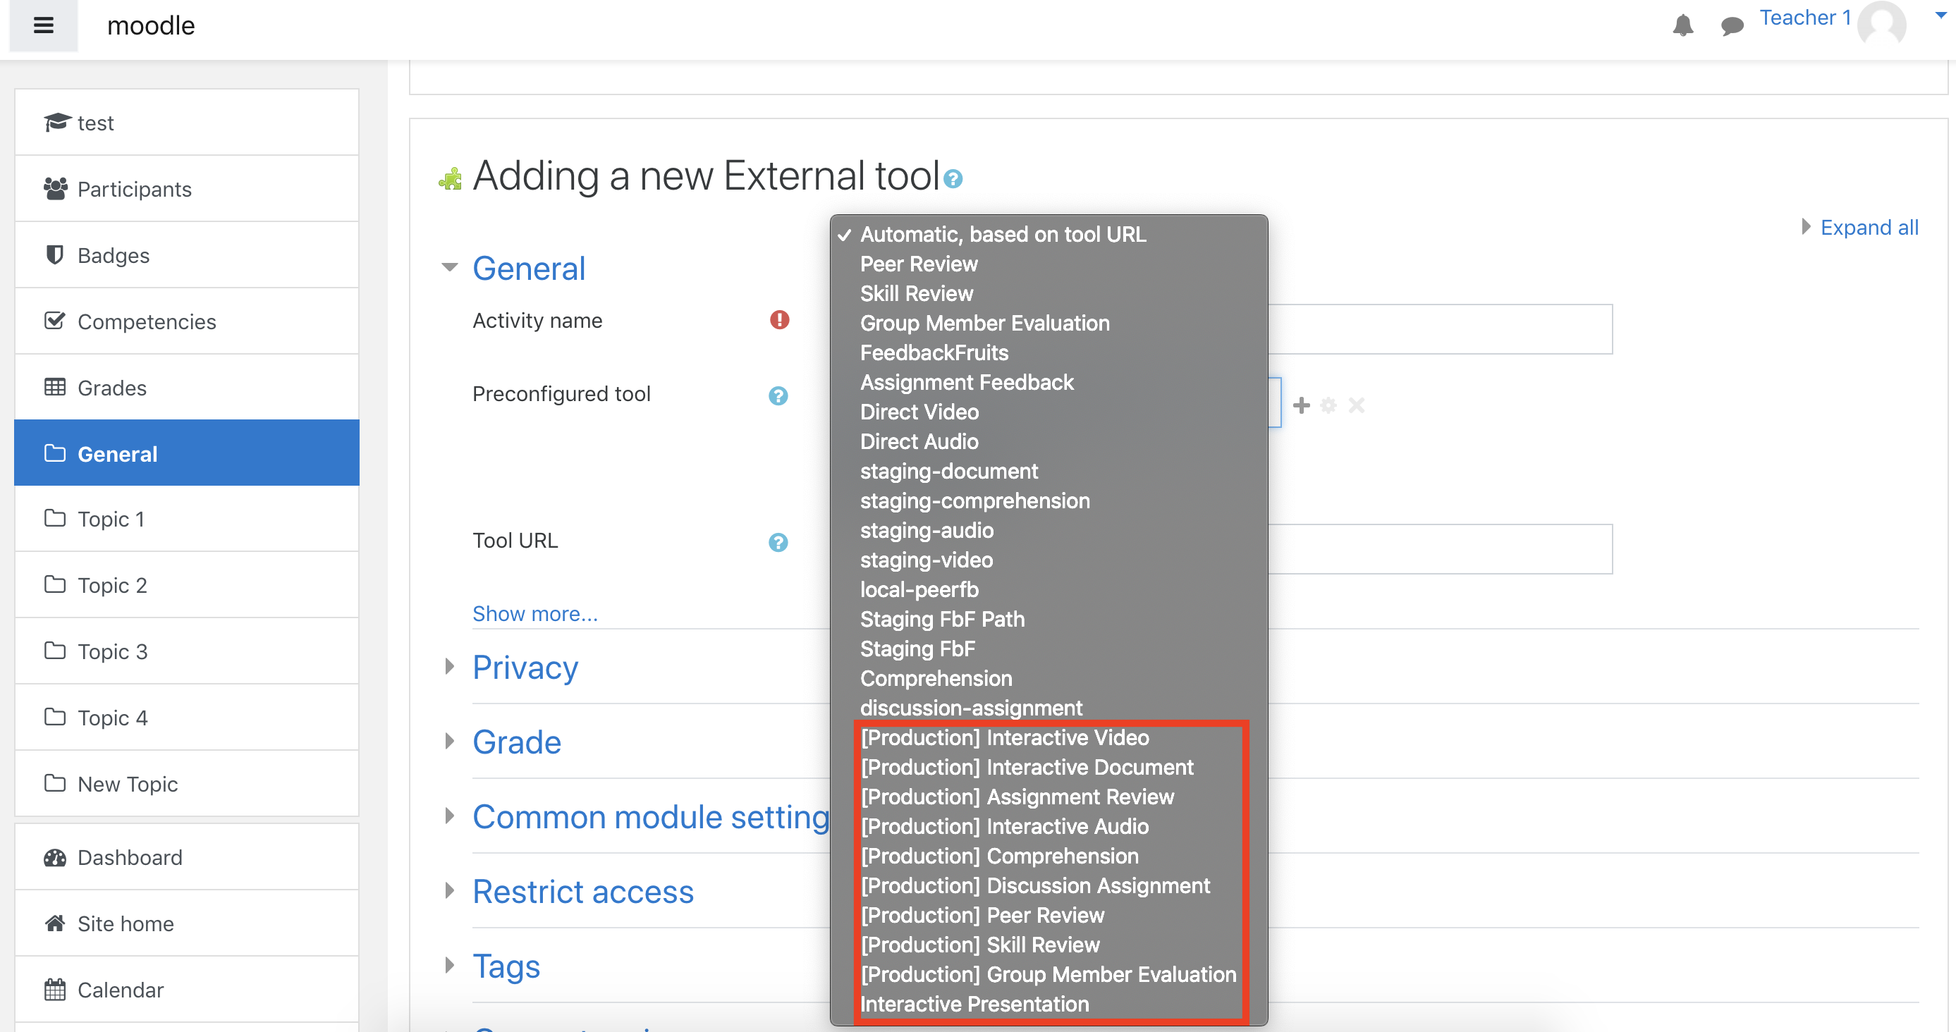The width and height of the screenshot is (1956, 1032).
Task: Go to Topic 3 in sidebar
Action: (187, 651)
